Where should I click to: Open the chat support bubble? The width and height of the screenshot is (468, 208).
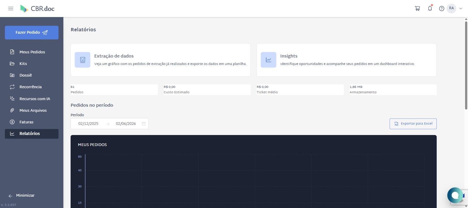[455, 195]
